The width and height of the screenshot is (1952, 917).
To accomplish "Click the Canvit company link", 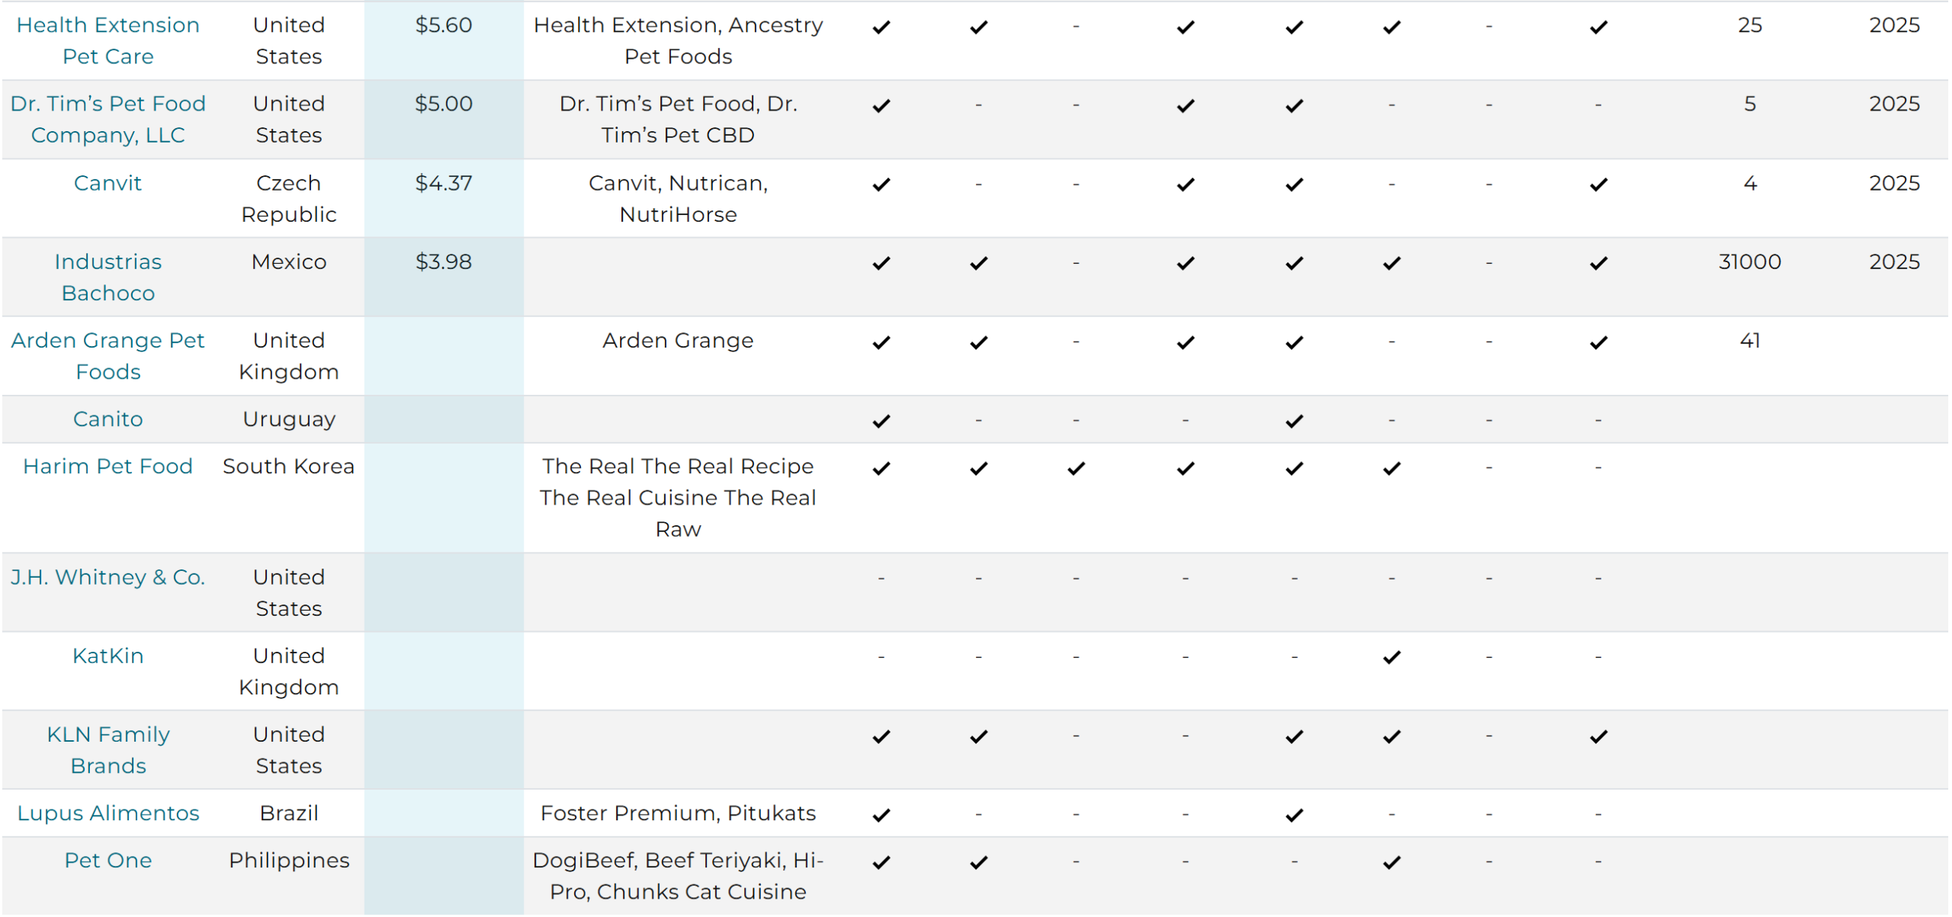I will [x=108, y=184].
